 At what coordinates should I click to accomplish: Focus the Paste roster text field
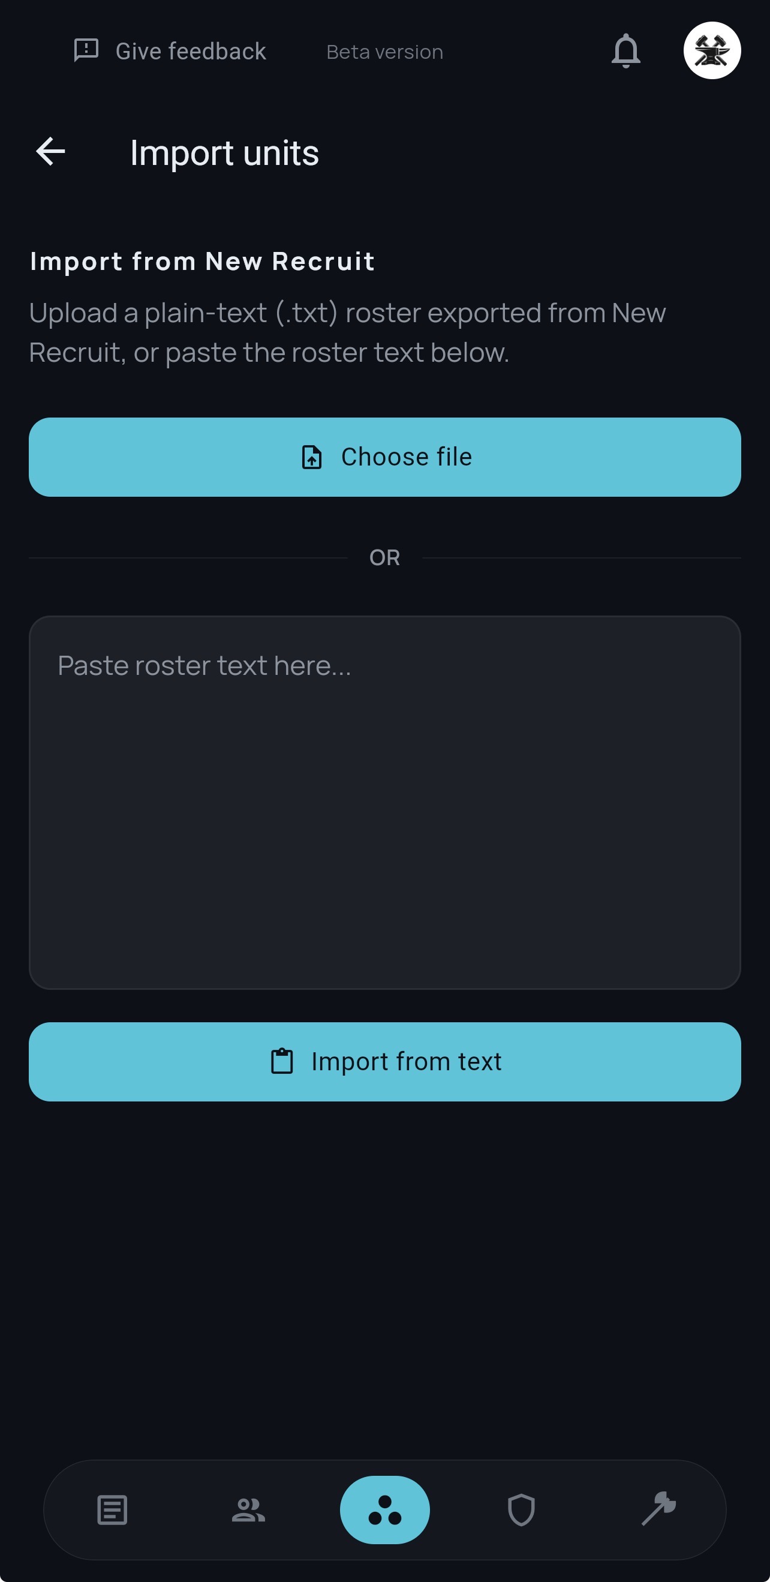(x=385, y=802)
